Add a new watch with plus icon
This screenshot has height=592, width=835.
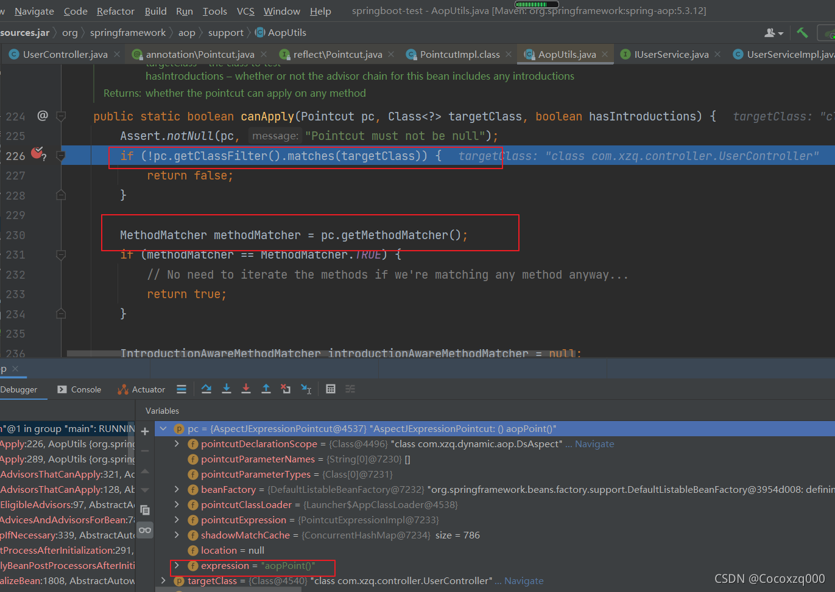(x=145, y=431)
